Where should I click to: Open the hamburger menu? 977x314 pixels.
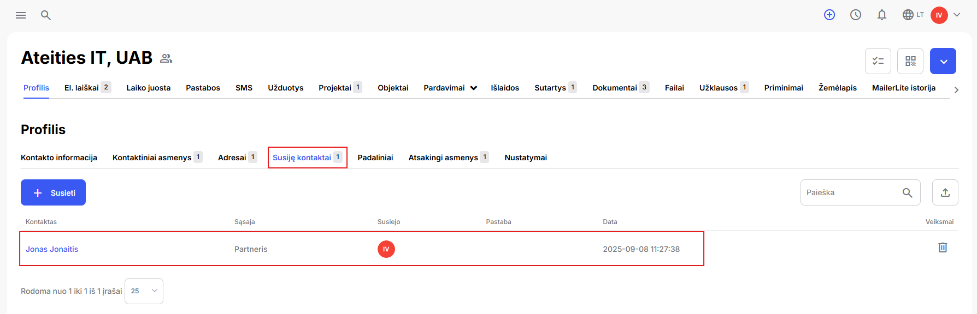pos(21,15)
